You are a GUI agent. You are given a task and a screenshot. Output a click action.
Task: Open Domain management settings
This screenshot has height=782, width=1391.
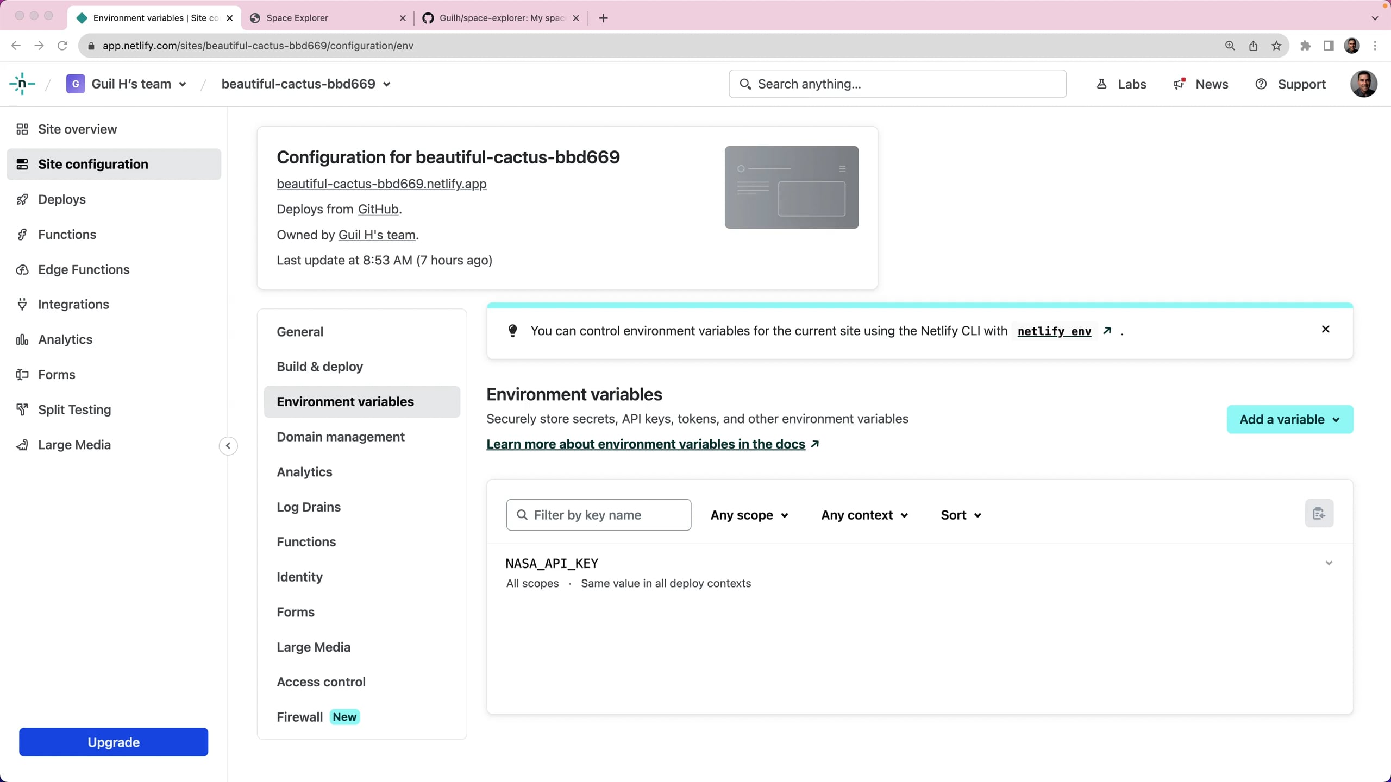(340, 437)
